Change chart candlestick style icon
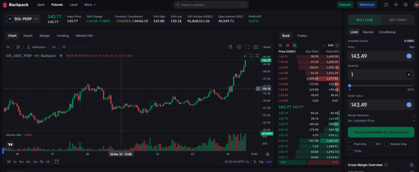 pyautogui.click(x=18, y=47)
